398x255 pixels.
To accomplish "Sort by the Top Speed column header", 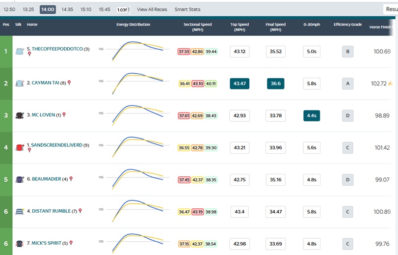I will [239, 27].
